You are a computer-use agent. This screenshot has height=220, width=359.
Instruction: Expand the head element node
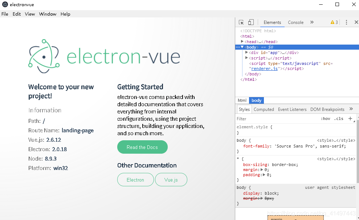click(x=242, y=41)
